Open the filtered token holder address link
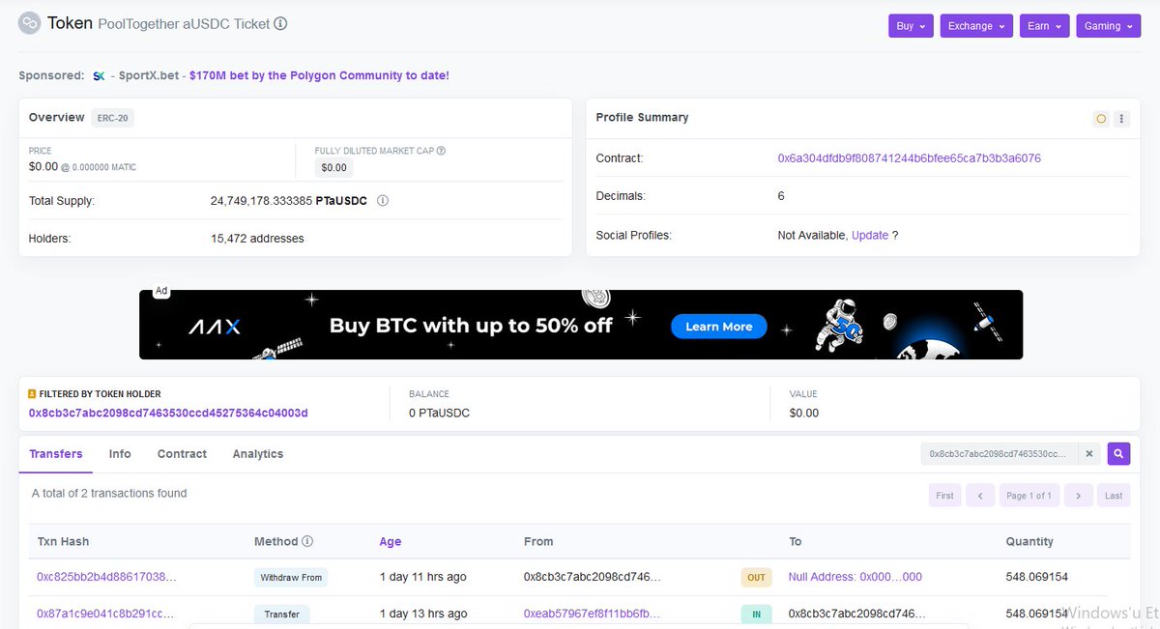The height and width of the screenshot is (629, 1160). [x=168, y=413]
